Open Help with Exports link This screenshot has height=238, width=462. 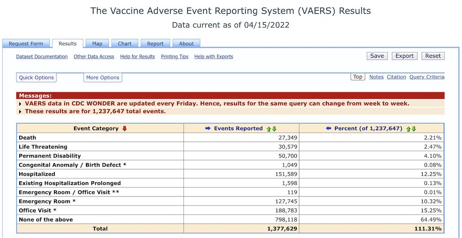pos(213,57)
